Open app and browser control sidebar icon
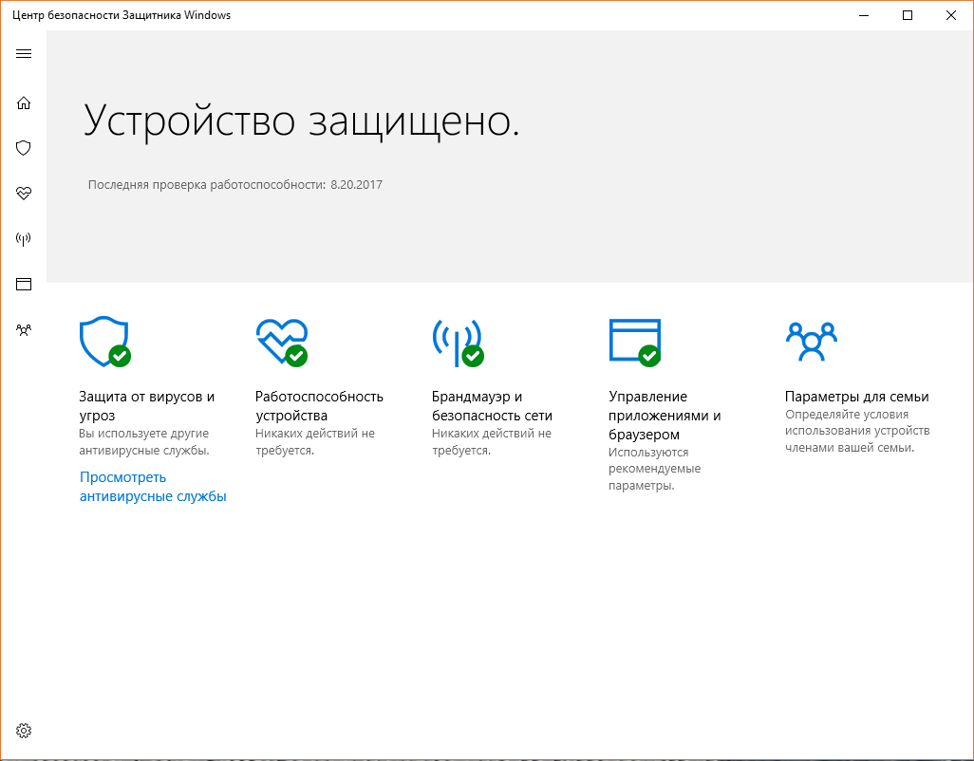Screen dimensions: 974x761 [24, 284]
